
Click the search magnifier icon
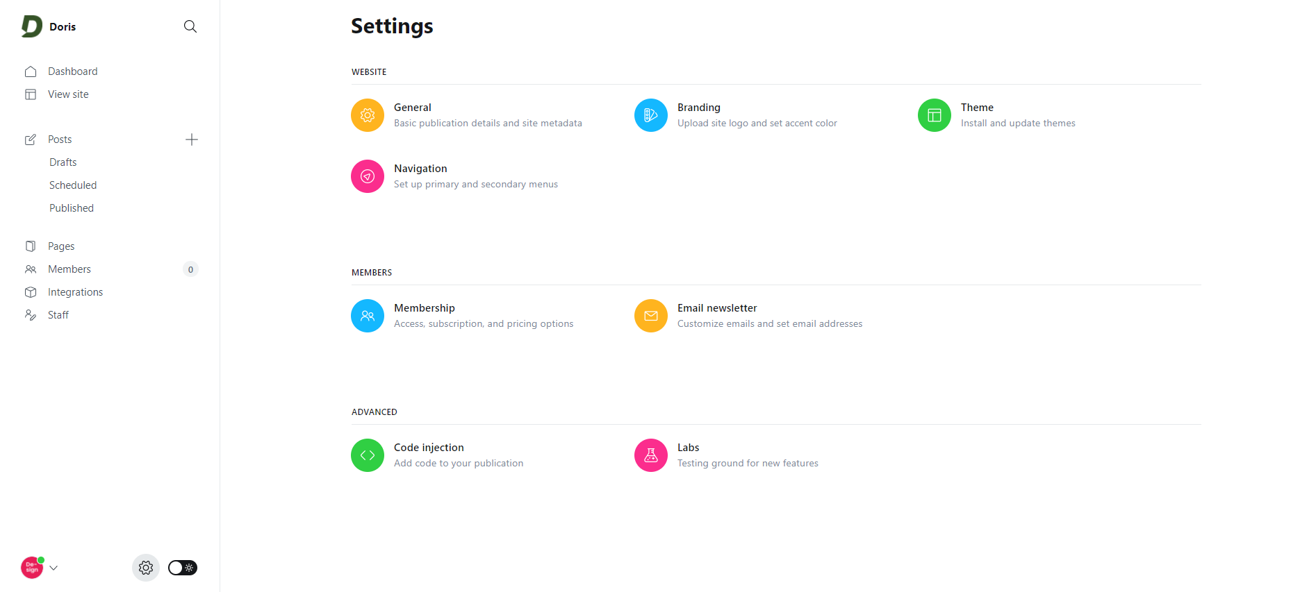[190, 26]
